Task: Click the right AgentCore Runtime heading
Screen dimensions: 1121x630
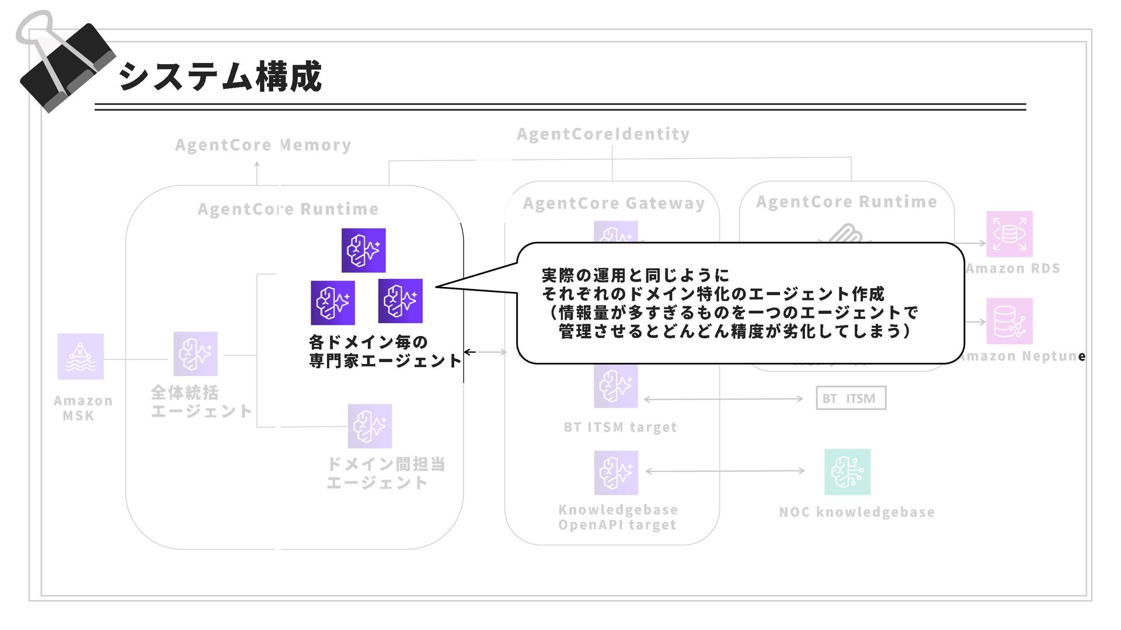Action: click(846, 202)
